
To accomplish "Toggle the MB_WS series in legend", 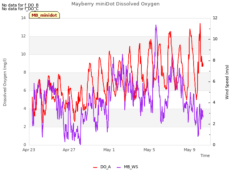I will [127, 167].
